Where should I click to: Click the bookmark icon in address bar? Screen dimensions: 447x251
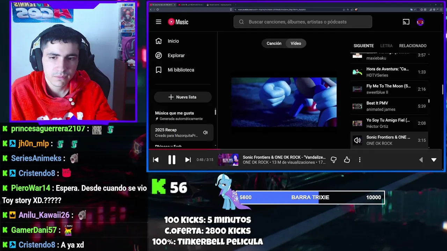point(230,10)
